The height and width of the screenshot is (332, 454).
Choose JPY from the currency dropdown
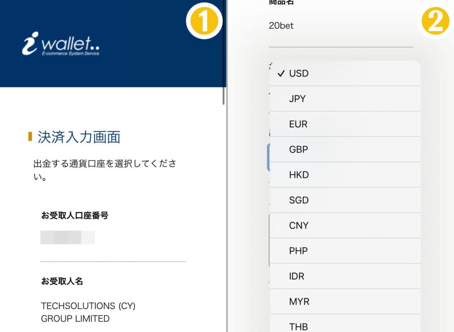pyautogui.click(x=345, y=99)
